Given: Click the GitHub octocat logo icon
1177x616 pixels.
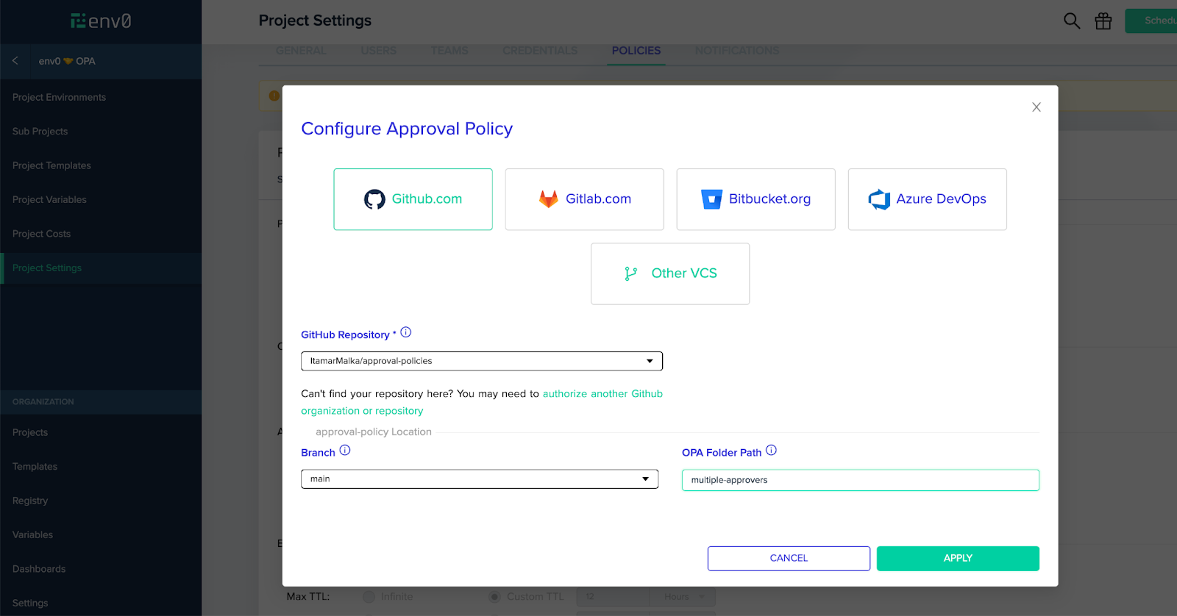Looking at the screenshot, I should 374,199.
